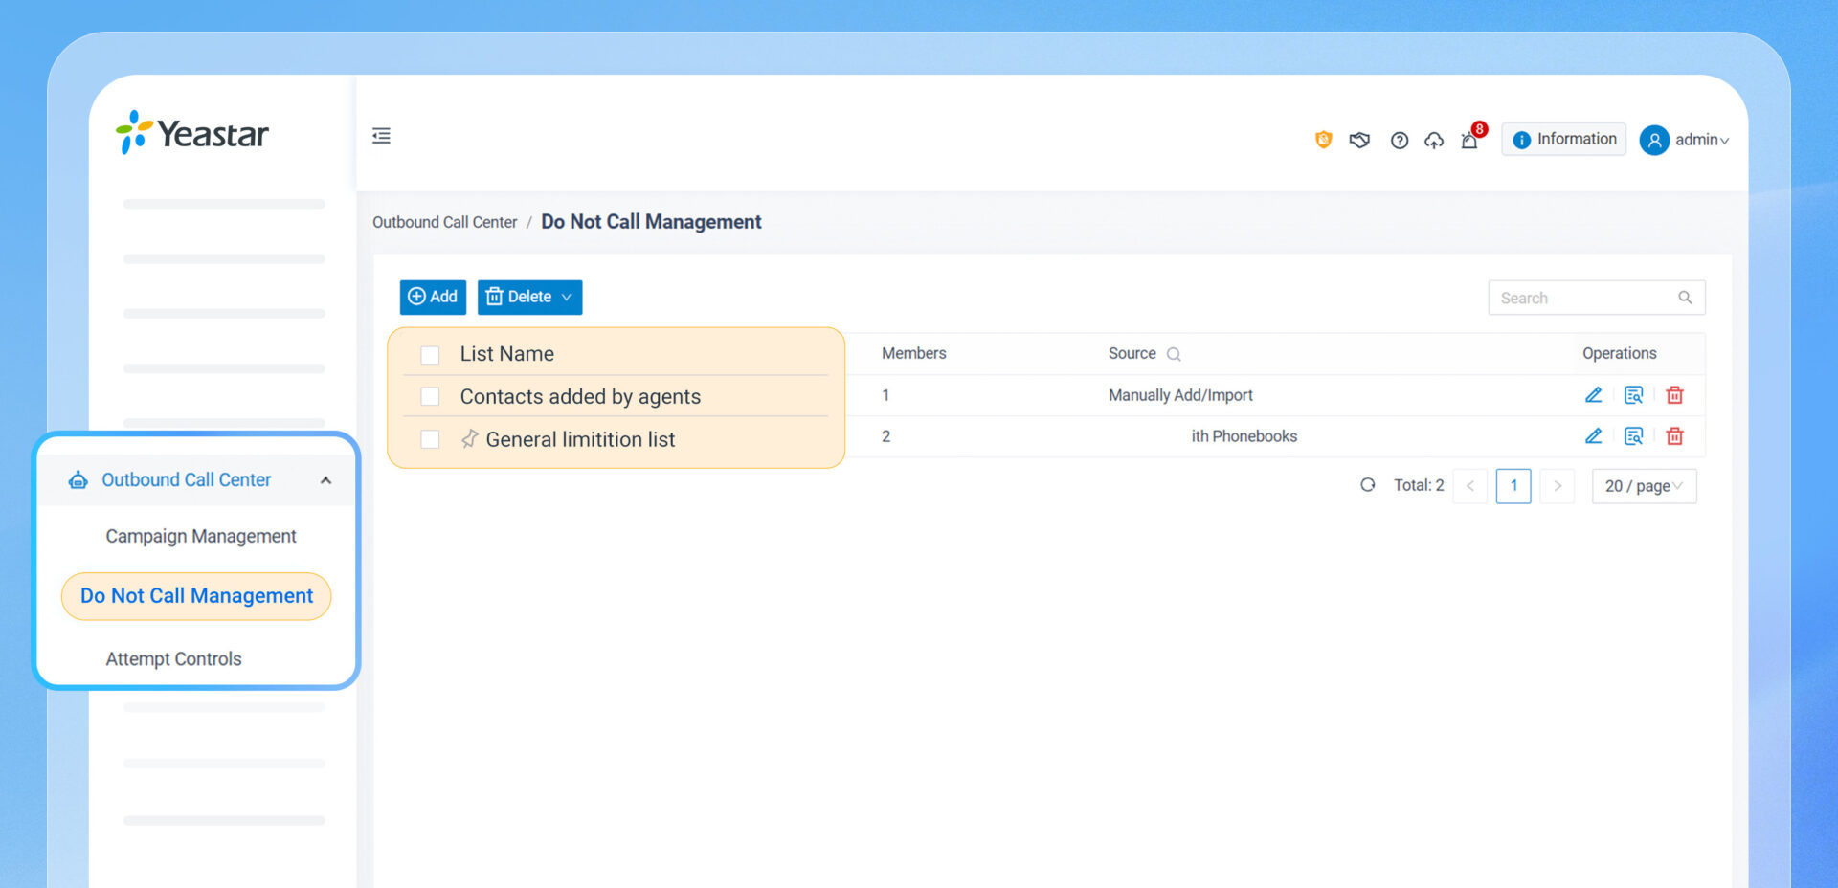Check the Contacts added by agents row checkbox
Screen dimensions: 1838x888
tap(430, 396)
